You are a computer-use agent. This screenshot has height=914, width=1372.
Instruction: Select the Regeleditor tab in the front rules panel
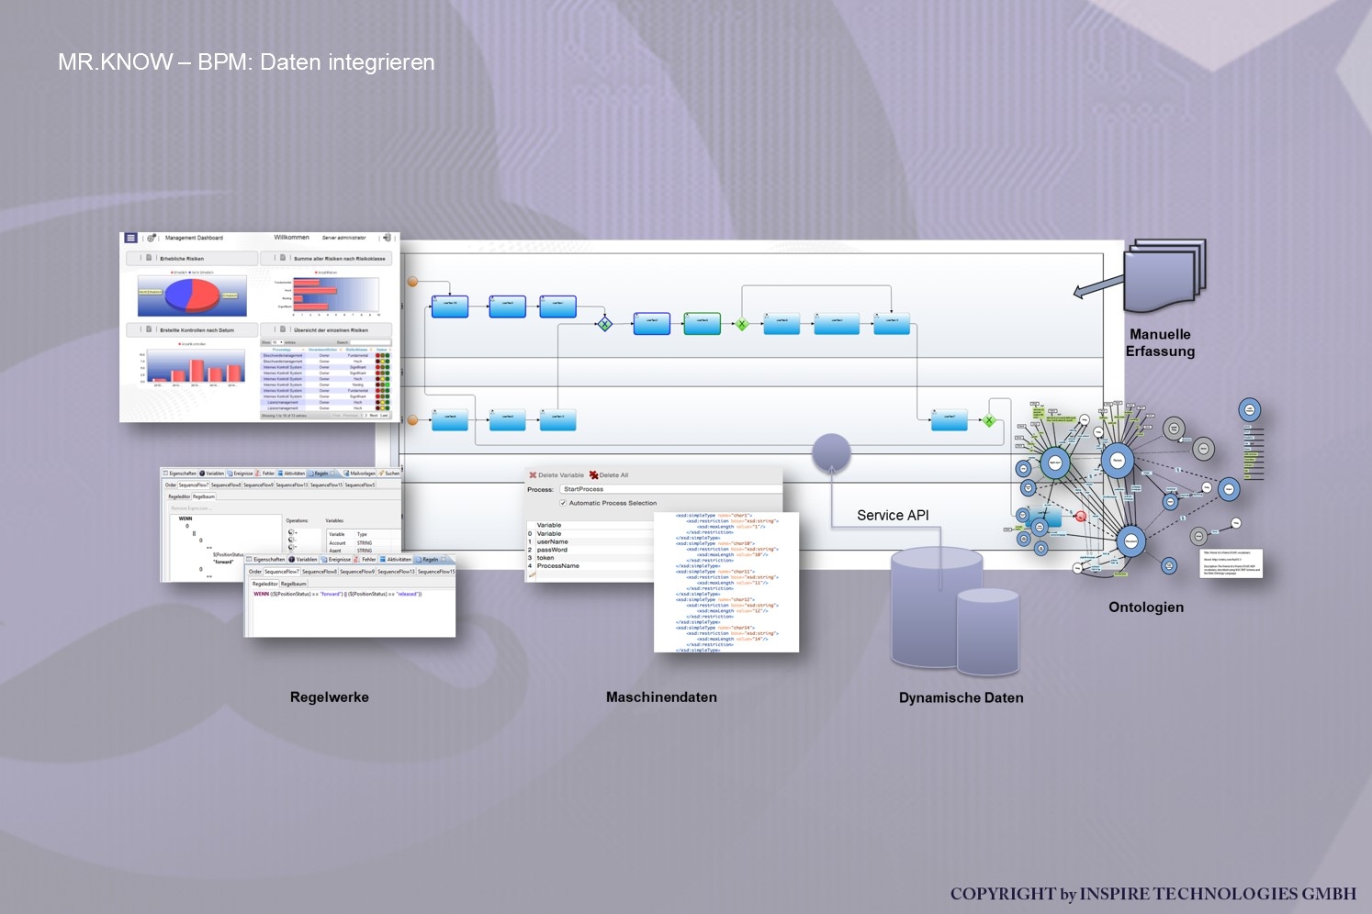tap(265, 584)
